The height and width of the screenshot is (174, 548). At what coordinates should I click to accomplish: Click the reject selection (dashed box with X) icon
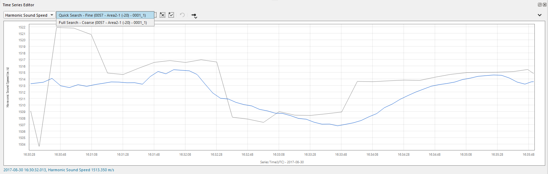point(162,15)
